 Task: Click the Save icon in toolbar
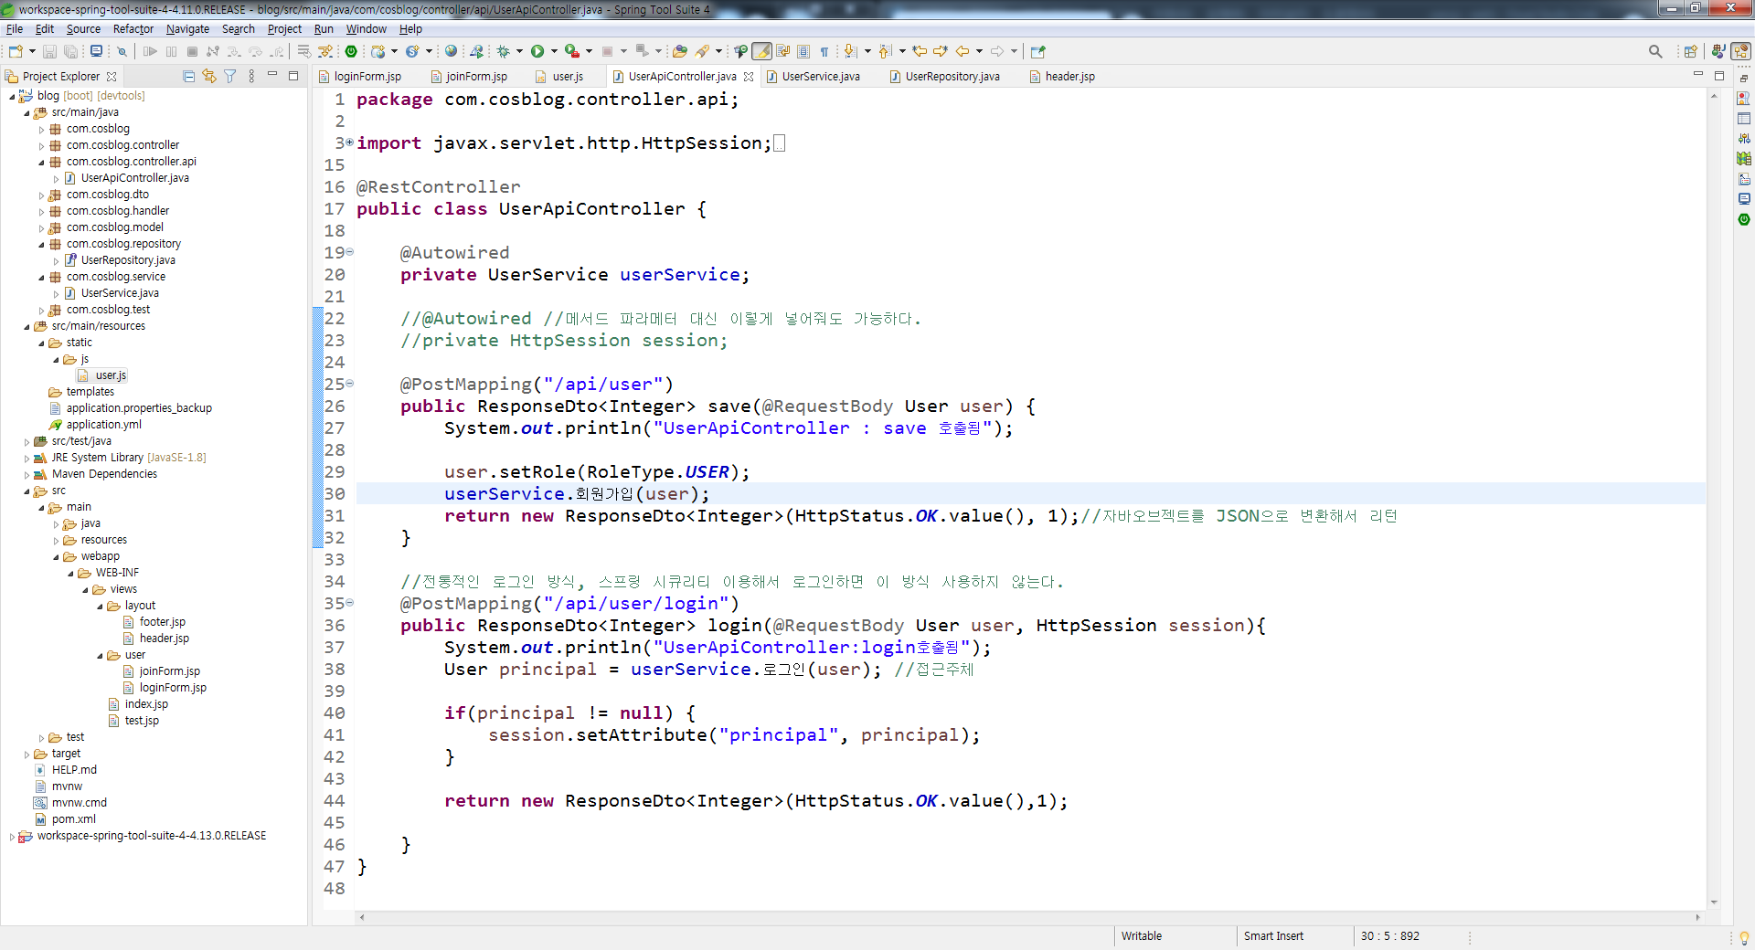pyautogui.click(x=50, y=51)
